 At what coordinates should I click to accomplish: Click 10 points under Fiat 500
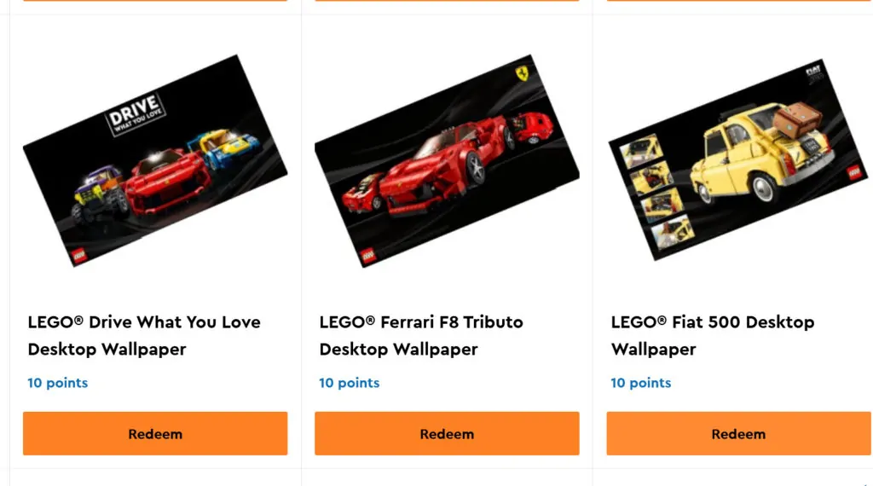641,383
